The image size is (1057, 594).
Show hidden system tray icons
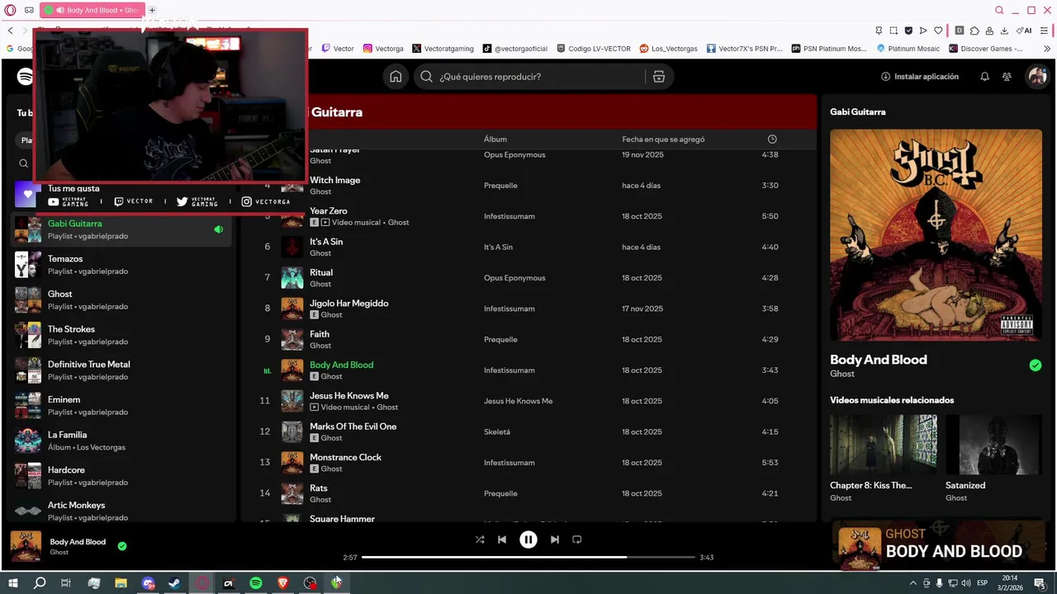click(912, 583)
